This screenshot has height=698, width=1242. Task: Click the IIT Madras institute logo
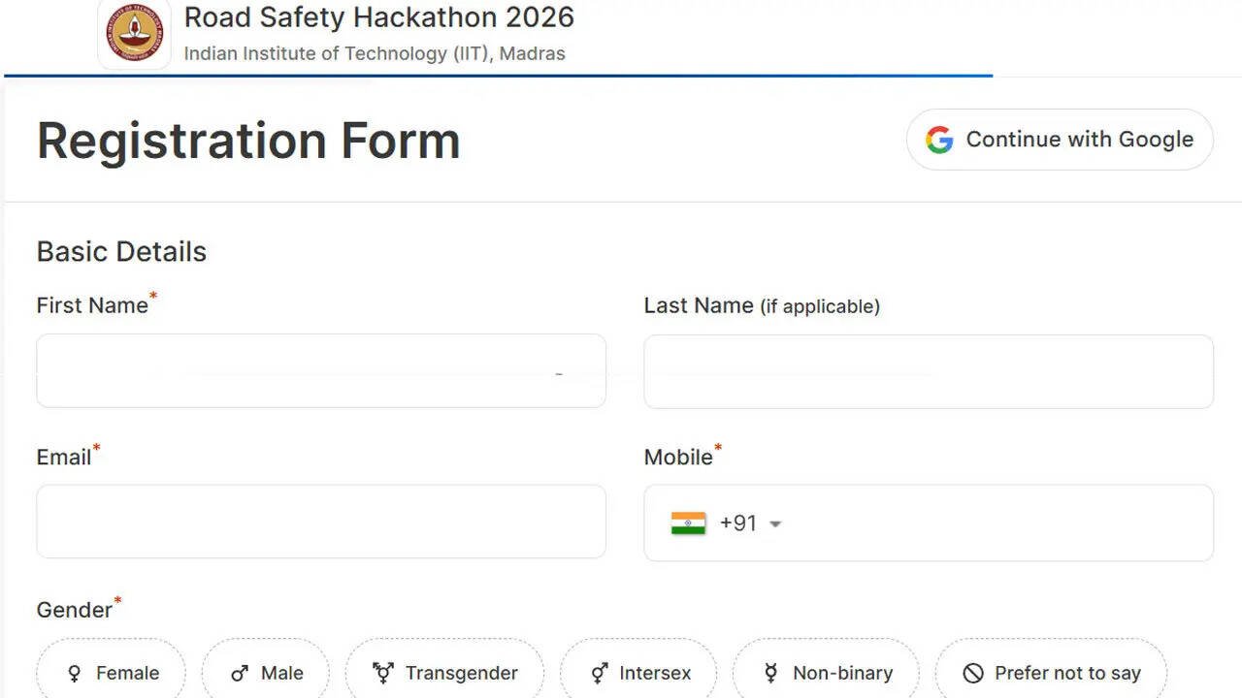coord(134,32)
